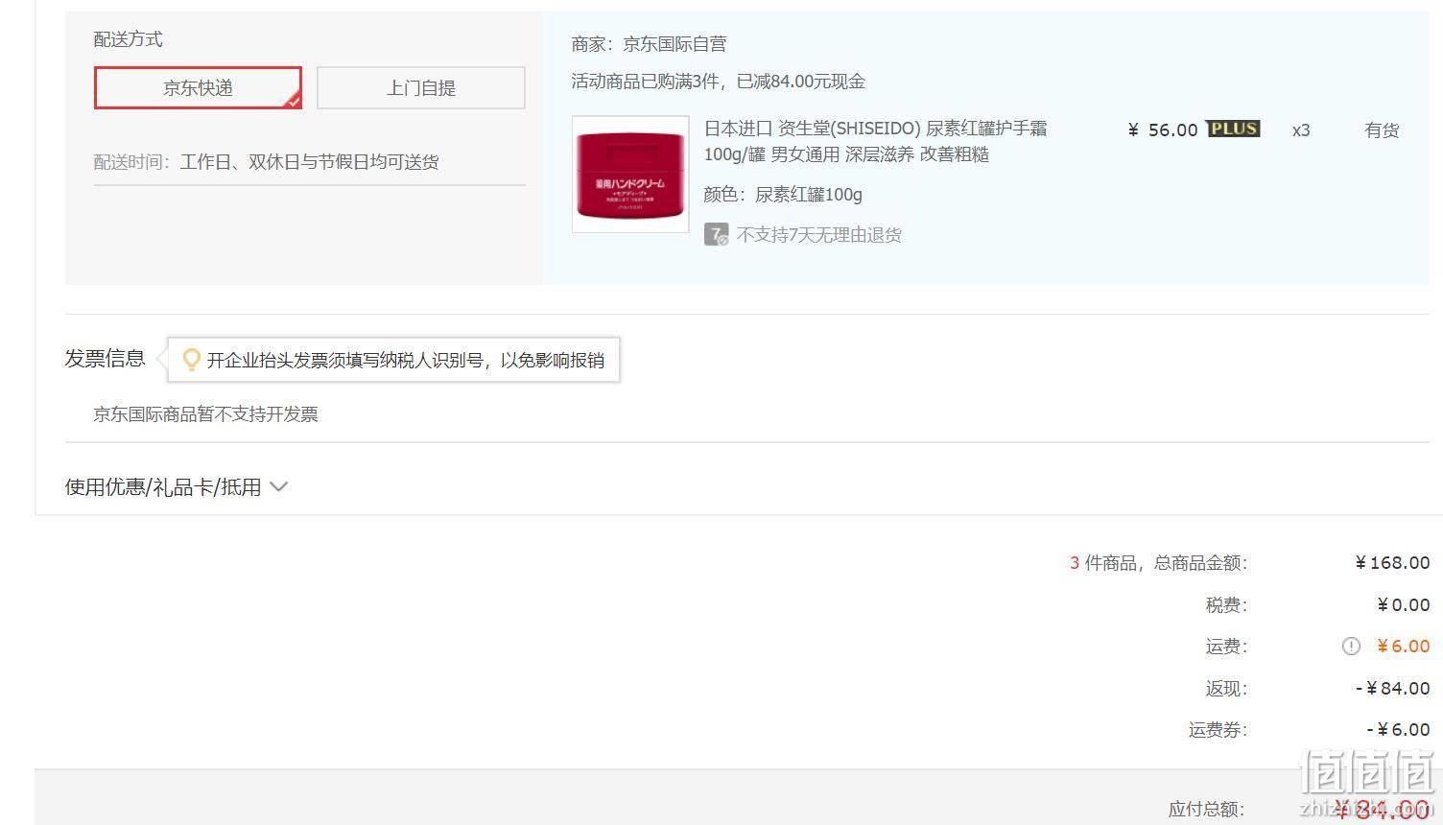The image size is (1443, 825).
Task: Click the unit price ¥56.00
Action: pos(1163,130)
